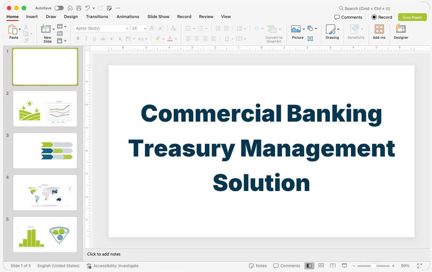Open the Section dropdown
This screenshot has height=272, width=432.
[62, 41]
